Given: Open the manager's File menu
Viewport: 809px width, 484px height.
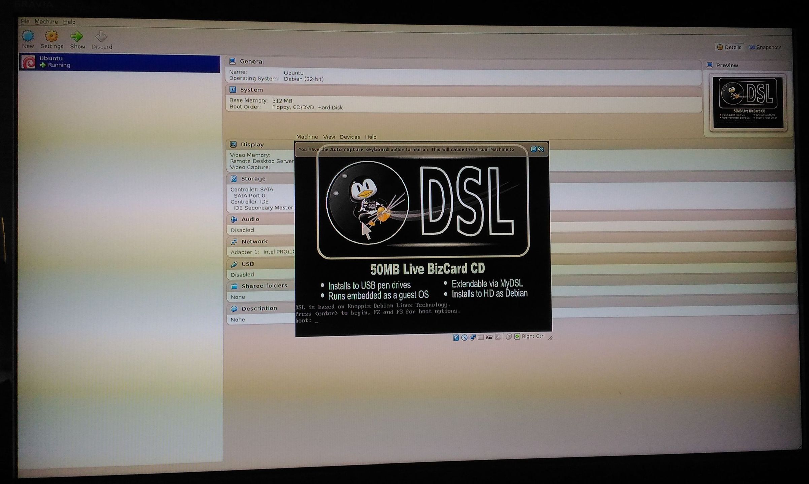Looking at the screenshot, I should coord(25,22).
